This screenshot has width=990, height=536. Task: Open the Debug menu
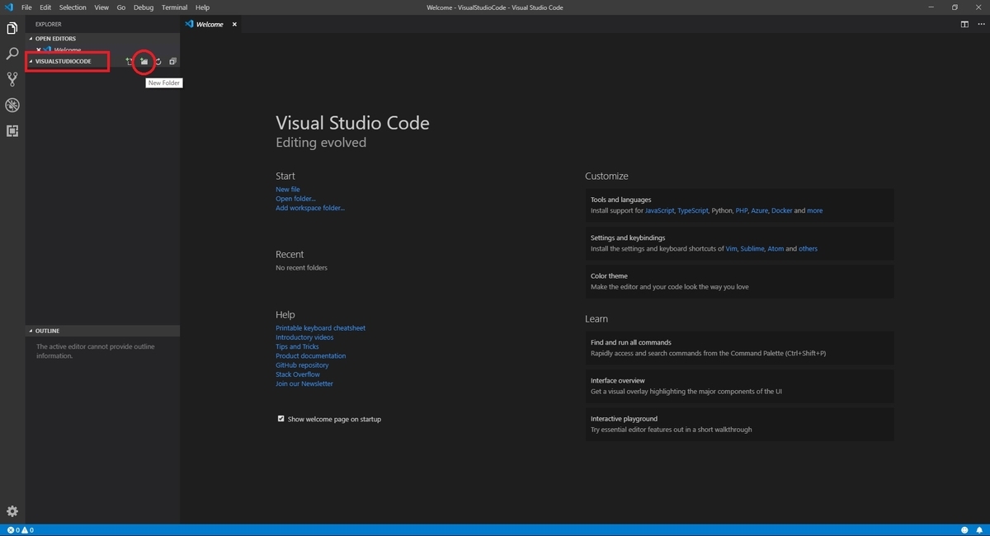click(x=144, y=7)
